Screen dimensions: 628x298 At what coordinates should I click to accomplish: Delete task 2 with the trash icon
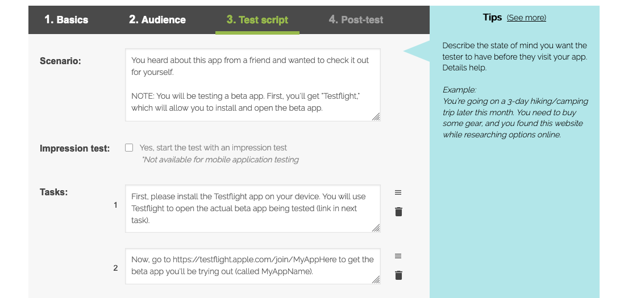(x=398, y=275)
